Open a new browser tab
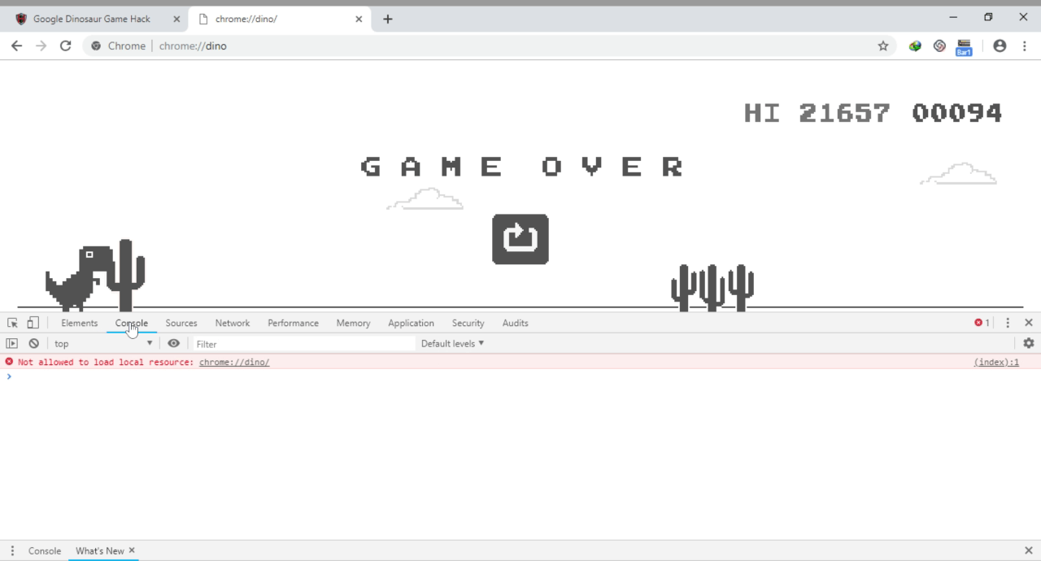The width and height of the screenshot is (1041, 561). pyautogui.click(x=388, y=19)
